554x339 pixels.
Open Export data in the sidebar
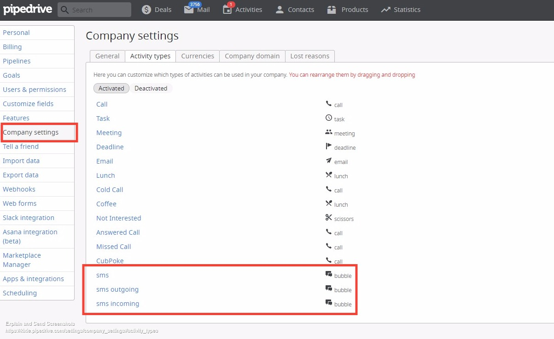pyautogui.click(x=21, y=175)
